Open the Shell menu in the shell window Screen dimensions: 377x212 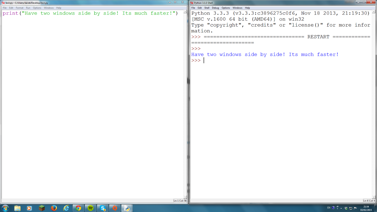tap(207, 8)
